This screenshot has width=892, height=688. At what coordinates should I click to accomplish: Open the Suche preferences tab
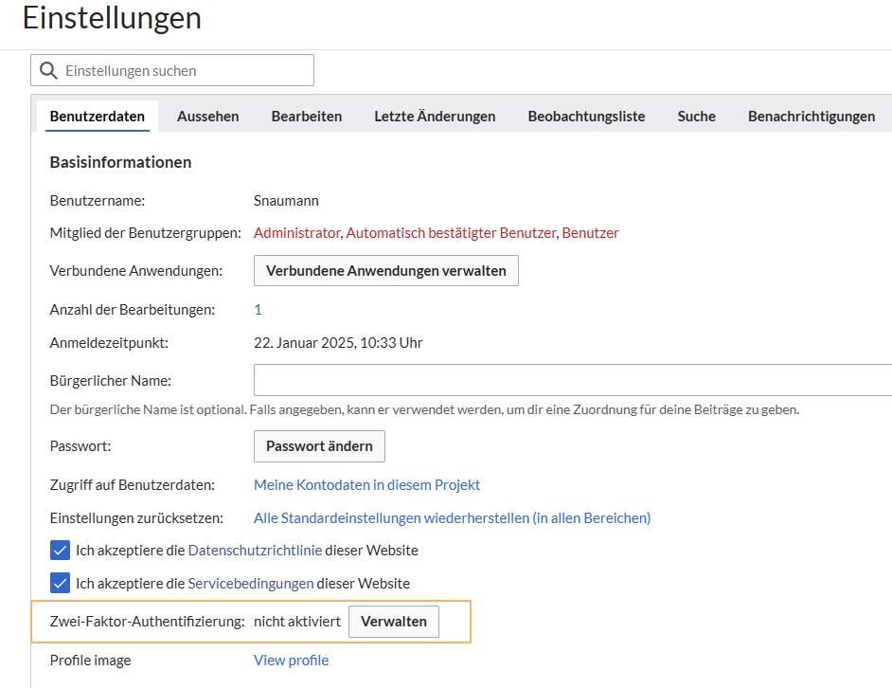pos(696,117)
